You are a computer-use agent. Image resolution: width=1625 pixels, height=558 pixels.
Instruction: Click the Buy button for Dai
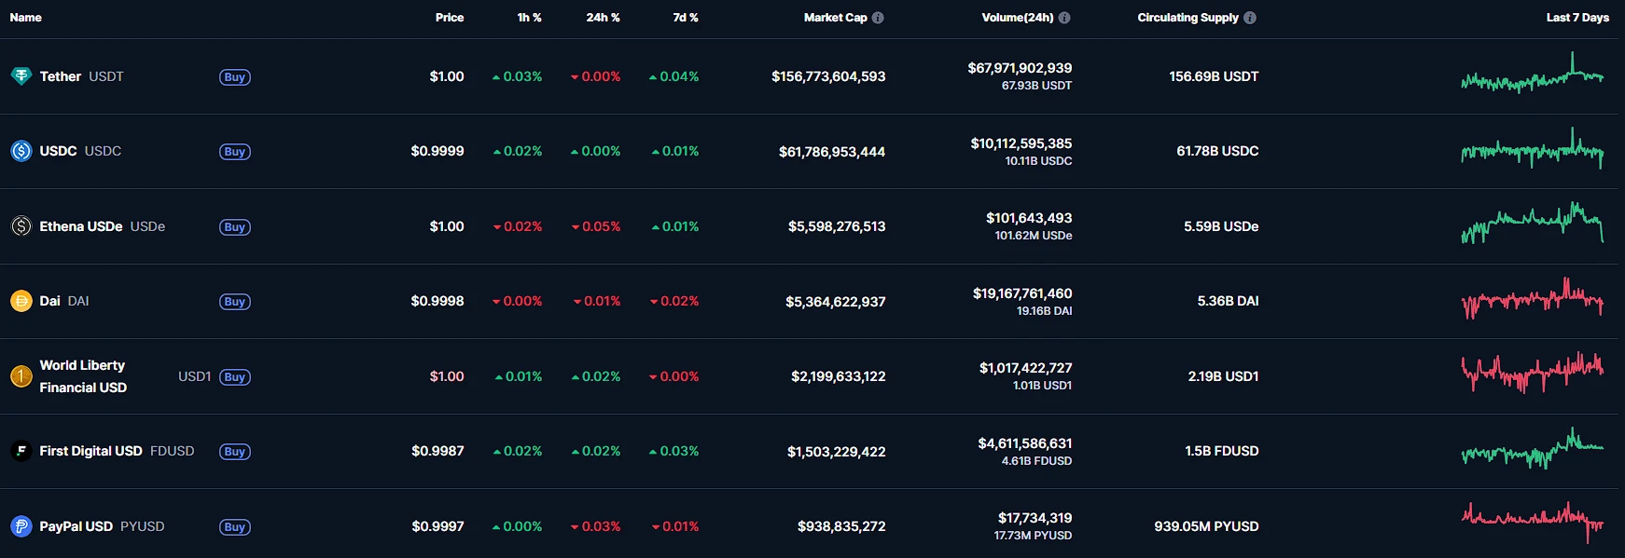[x=235, y=302]
